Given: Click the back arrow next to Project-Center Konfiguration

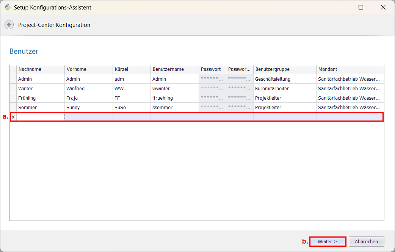Looking at the screenshot, I should coord(9,25).
